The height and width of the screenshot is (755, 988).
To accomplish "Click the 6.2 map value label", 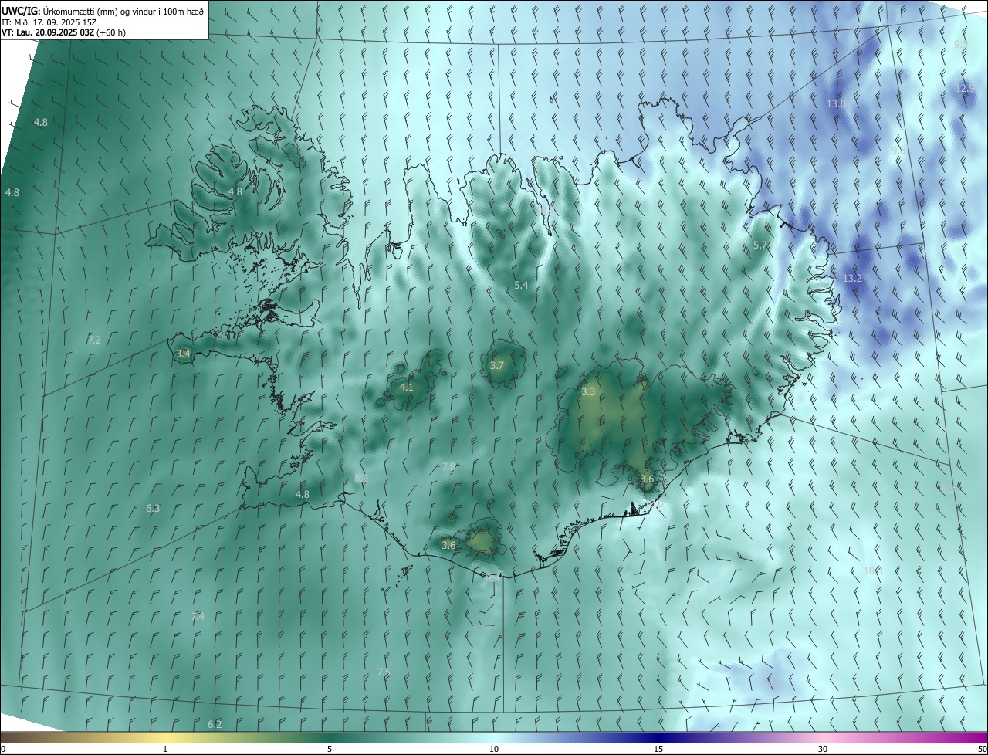I will (x=215, y=724).
